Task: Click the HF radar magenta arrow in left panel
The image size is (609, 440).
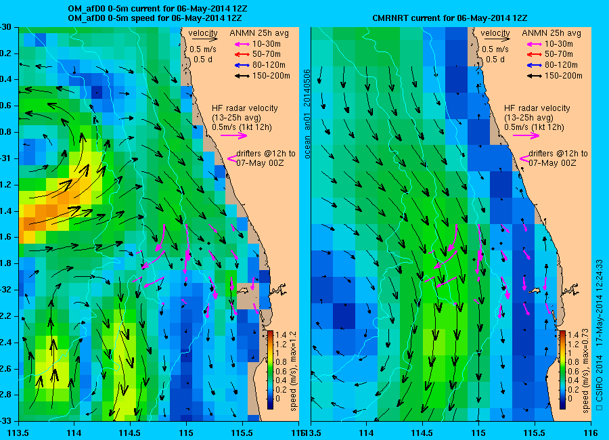Action: (234, 135)
